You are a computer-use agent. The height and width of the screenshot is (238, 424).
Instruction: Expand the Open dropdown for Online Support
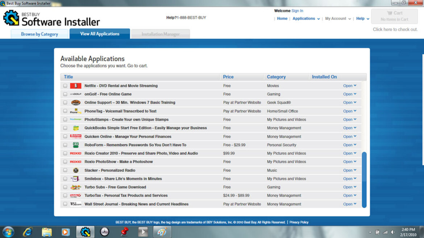350,102
